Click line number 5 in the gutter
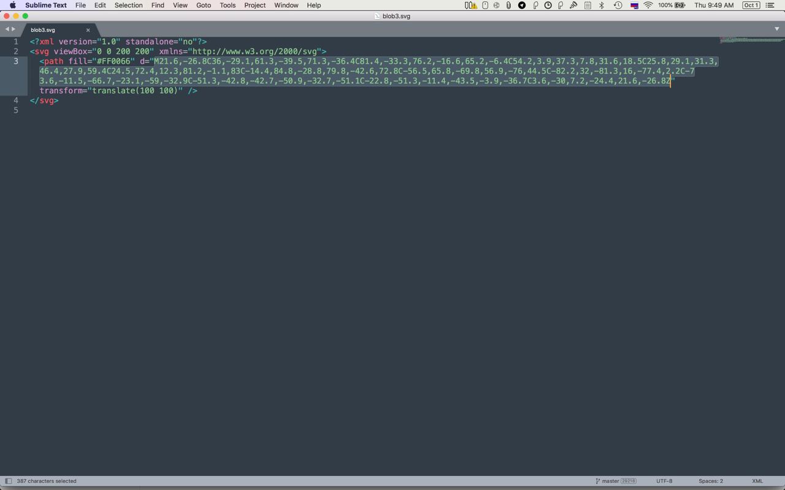This screenshot has height=490, width=785. coord(16,110)
